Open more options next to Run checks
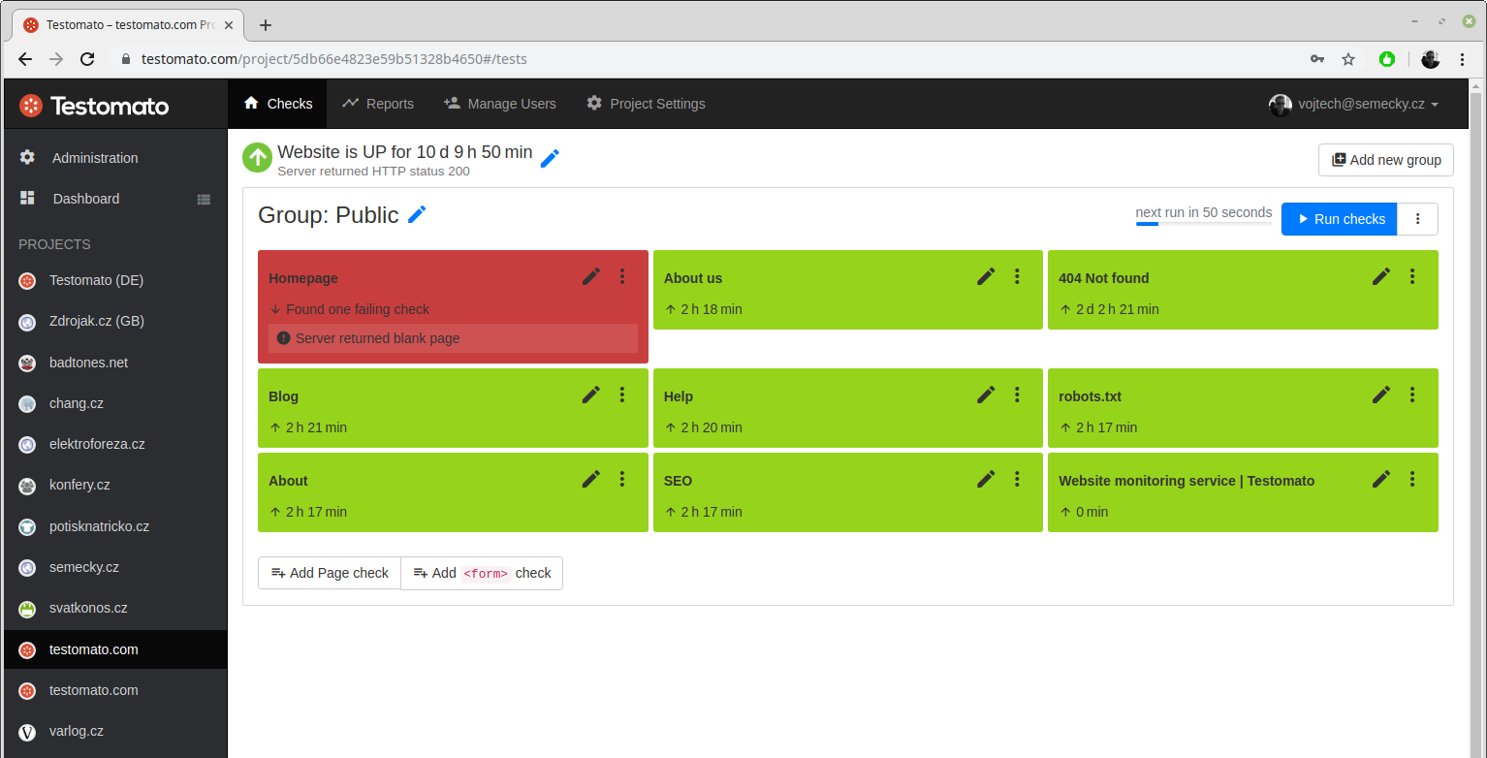1487x758 pixels. pyautogui.click(x=1417, y=219)
